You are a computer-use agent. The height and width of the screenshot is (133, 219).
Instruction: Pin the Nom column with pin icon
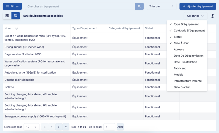point(17,28)
